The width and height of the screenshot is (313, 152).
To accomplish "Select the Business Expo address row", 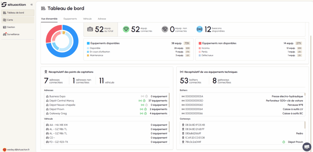I will click(x=107, y=96).
